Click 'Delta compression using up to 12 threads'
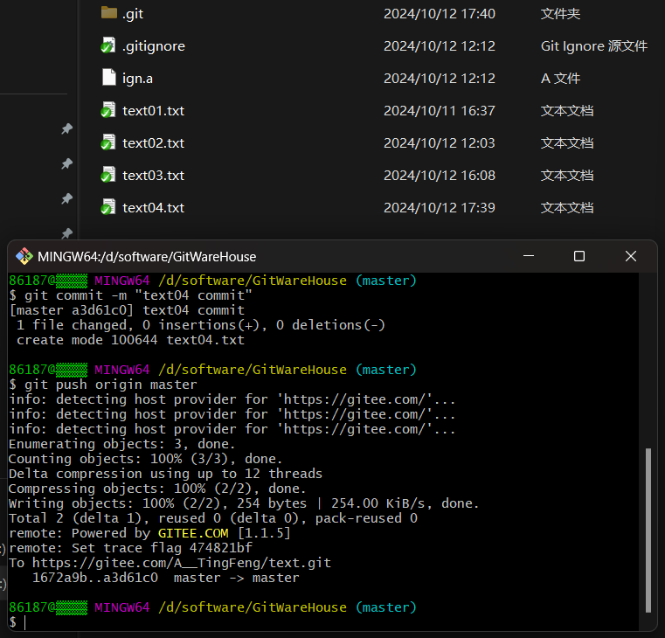The width and height of the screenshot is (665, 638). click(165, 474)
